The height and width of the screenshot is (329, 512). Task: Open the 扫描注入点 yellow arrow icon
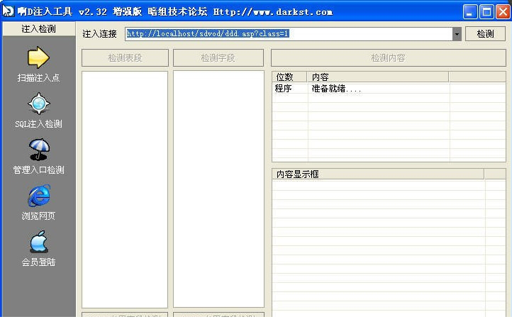tap(38, 57)
